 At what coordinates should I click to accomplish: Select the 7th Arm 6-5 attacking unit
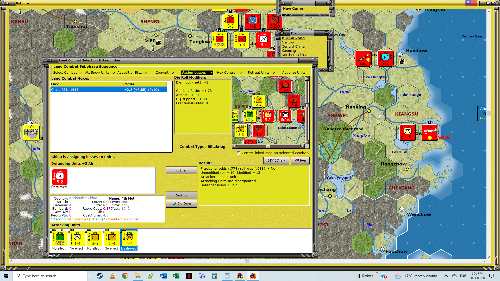[95, 238]
